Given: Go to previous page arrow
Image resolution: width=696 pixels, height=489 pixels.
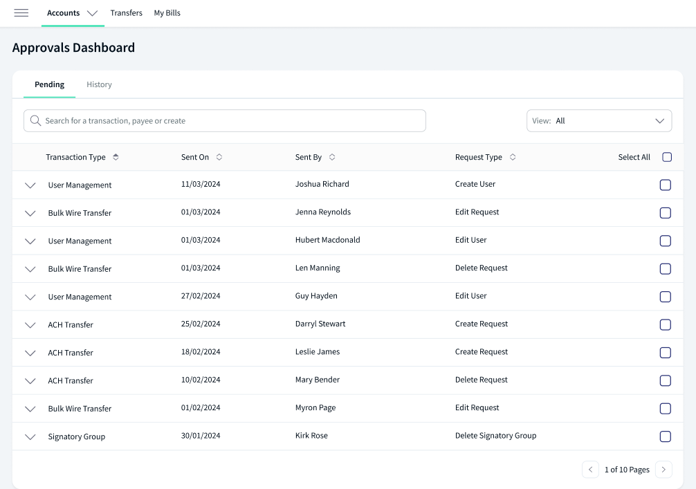Looking at the screenshot, I should click(x=590, y=470).
